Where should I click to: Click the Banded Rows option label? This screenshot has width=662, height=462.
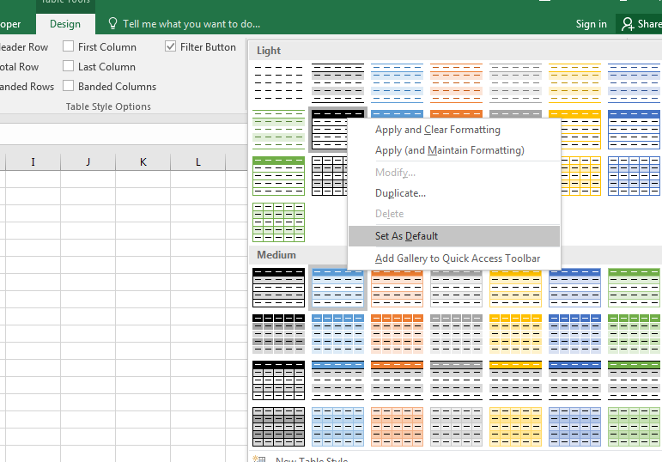click(27, 87)
